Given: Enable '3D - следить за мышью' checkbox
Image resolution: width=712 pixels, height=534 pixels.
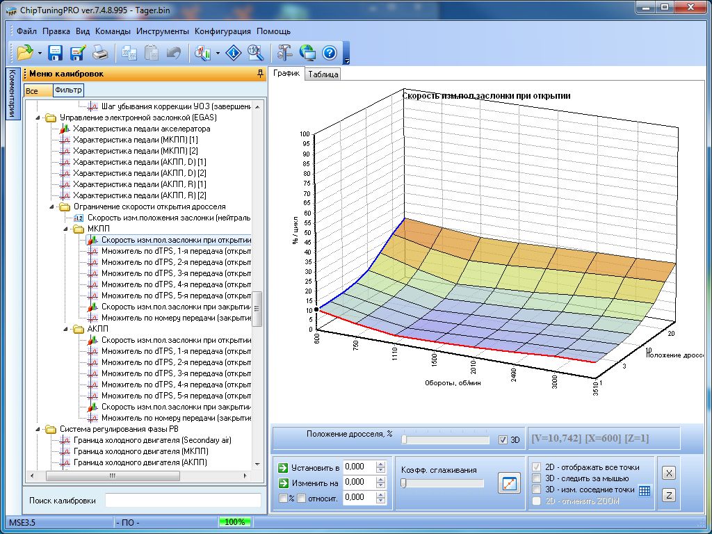Looking at the screenshot, I should (536, 478).
